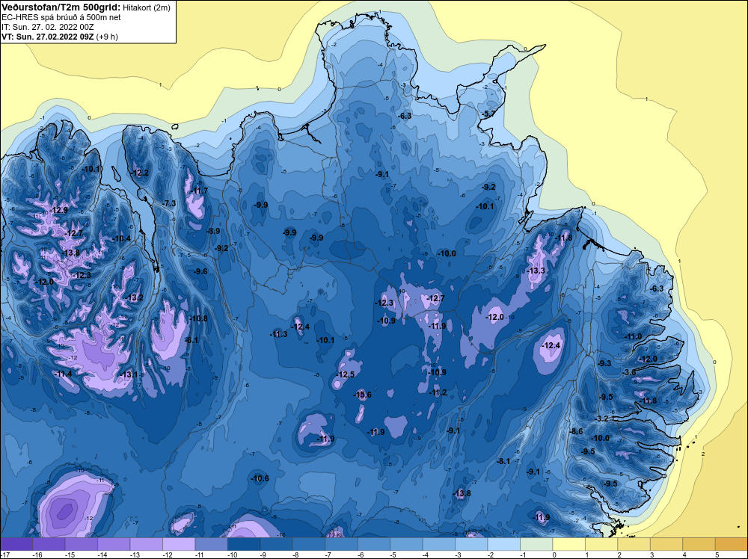Select the map value -11.3
Viewport: 748px width, 559px height.
[278, 334]
